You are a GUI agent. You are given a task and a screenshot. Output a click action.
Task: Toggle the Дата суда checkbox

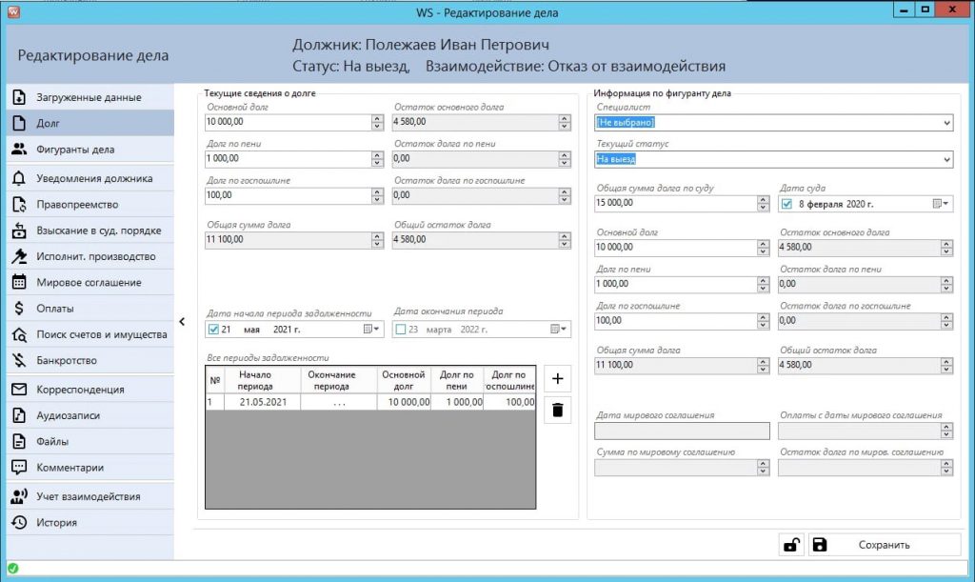pyautogui.click(x=786, y=204)
